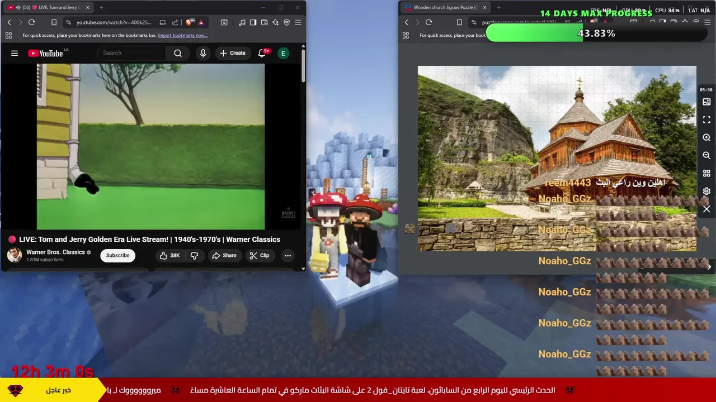The width and height of the screenshot is (716, 402).
Task: Like the video with 38K likes
Action: (169, 255)
